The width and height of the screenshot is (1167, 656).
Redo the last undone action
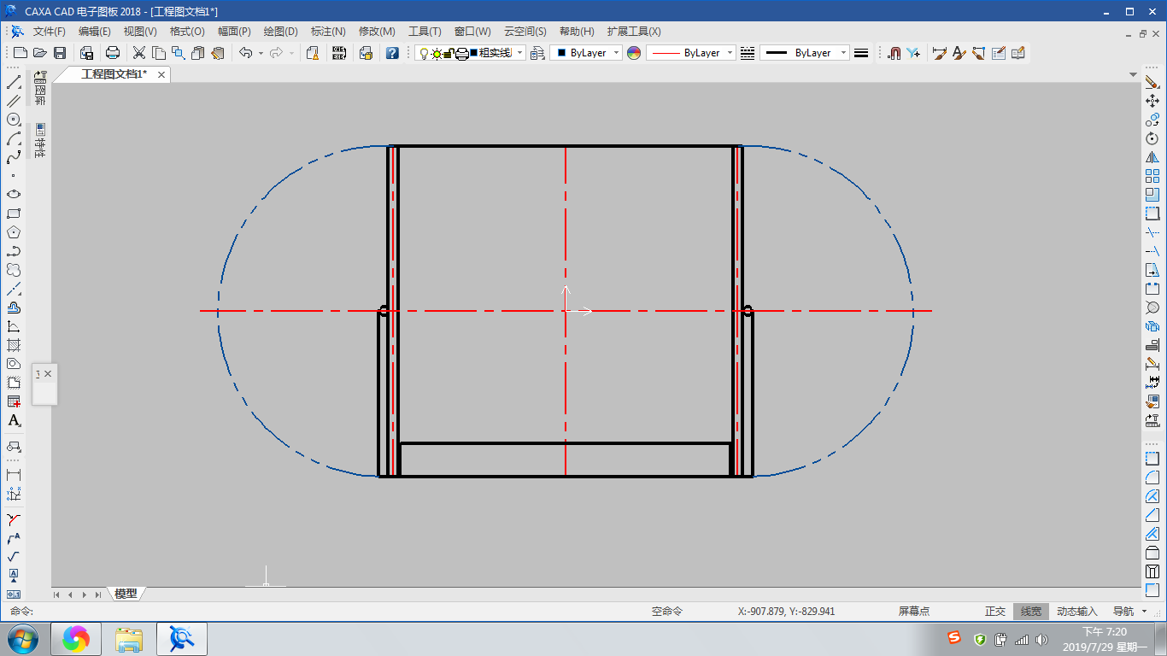pyautogui.click(x=276, y=53)
